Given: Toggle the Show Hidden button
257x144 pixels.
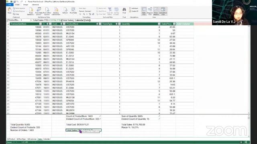Looking at the screenshot, I should pos(156,11).
